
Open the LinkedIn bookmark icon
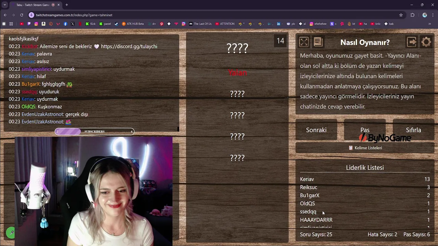[279, 24]
